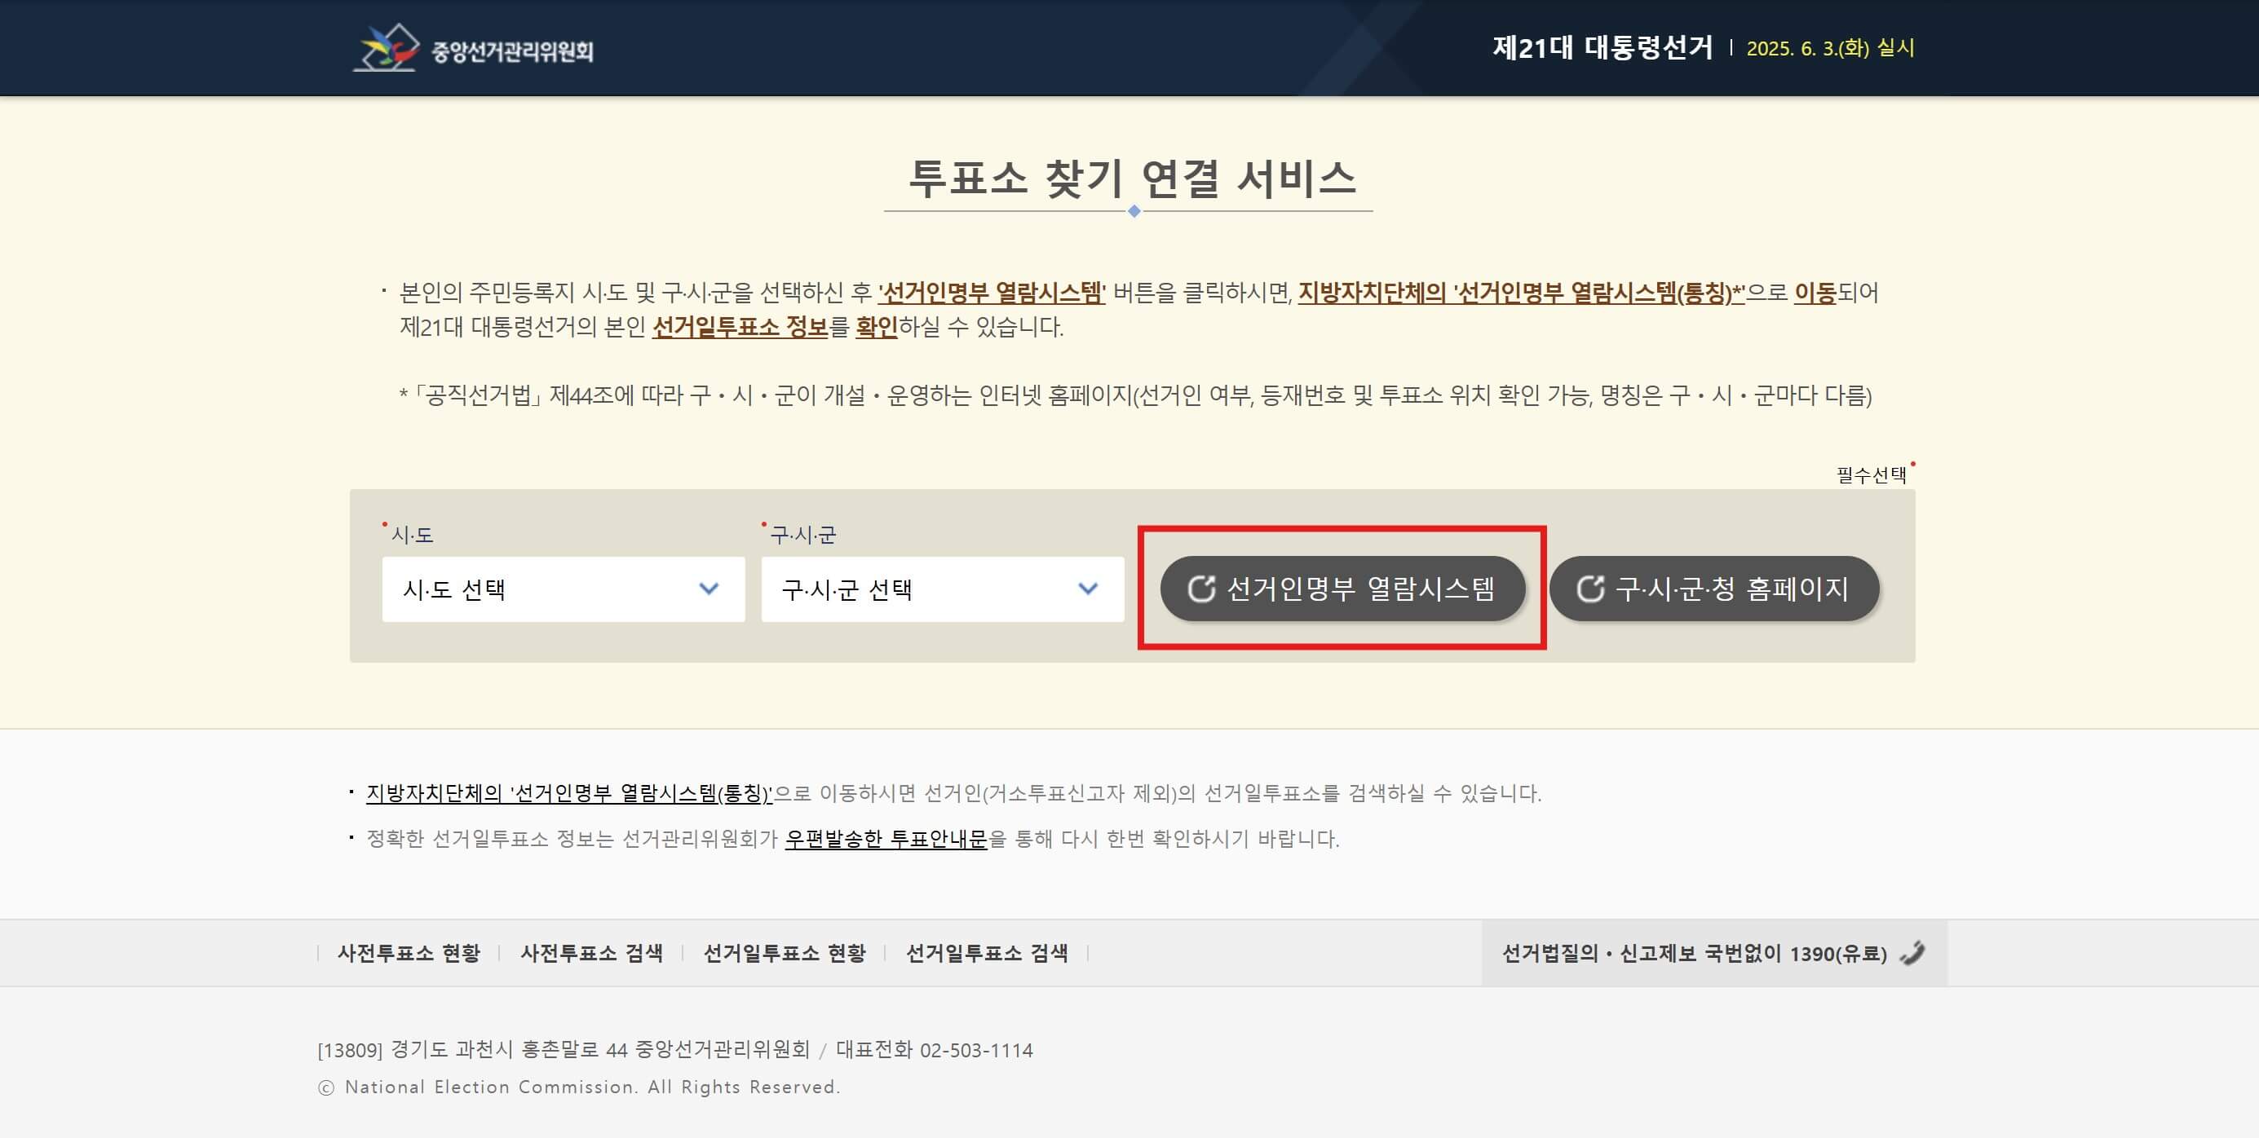The height and width of the screenshot is (1138, 2259).
Task: Click arrow icon on 구·시·군·청 홈페이지 button
Action: 1590,589
